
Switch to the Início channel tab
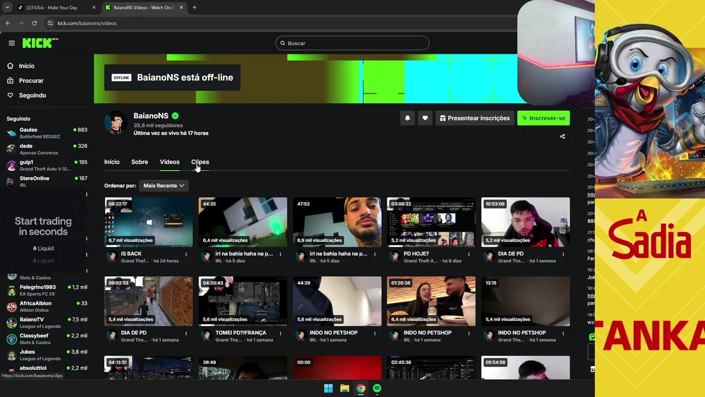pos(112,162)
